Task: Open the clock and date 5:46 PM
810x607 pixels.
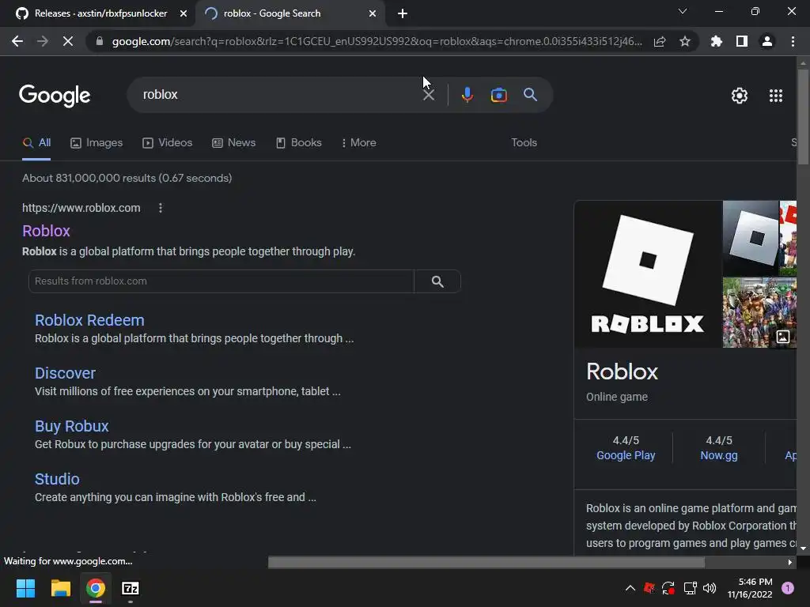Action: pos(750,588)
